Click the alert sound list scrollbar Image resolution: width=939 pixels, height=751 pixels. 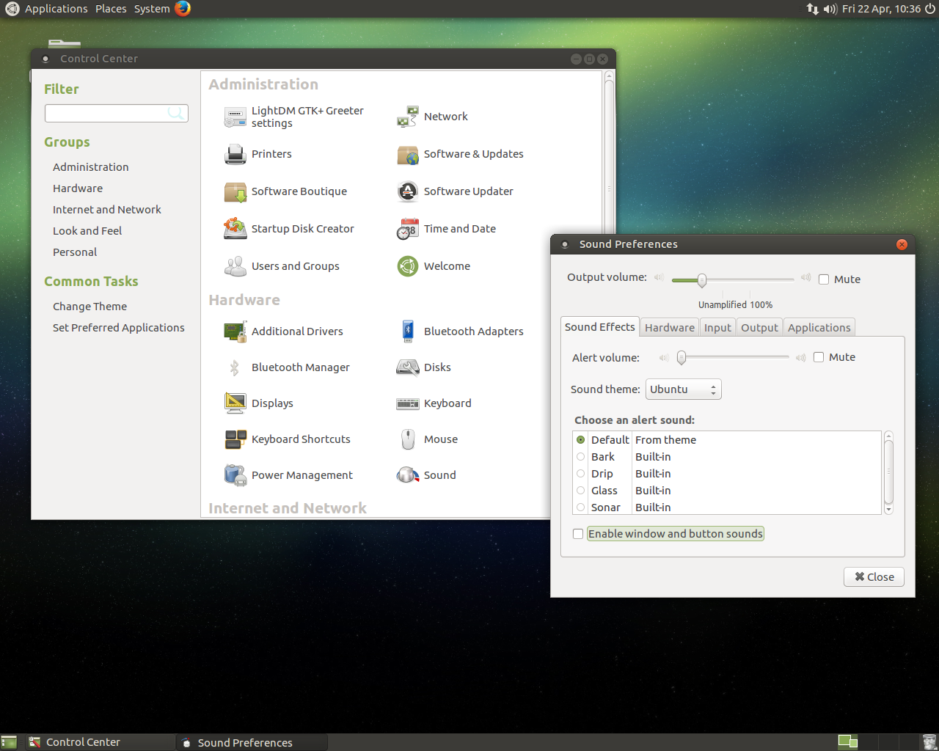(x=888, y=472)
